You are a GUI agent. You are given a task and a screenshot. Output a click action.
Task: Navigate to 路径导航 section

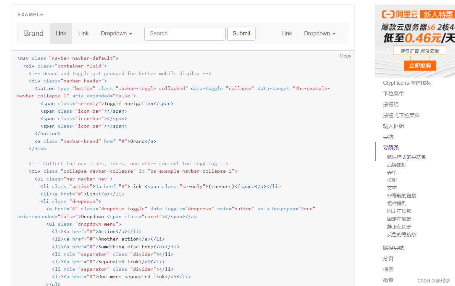pos(393,248)
